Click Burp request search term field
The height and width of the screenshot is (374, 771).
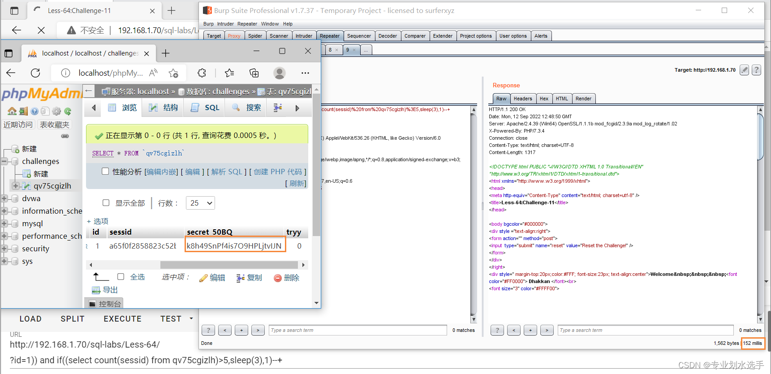point(358,330)
